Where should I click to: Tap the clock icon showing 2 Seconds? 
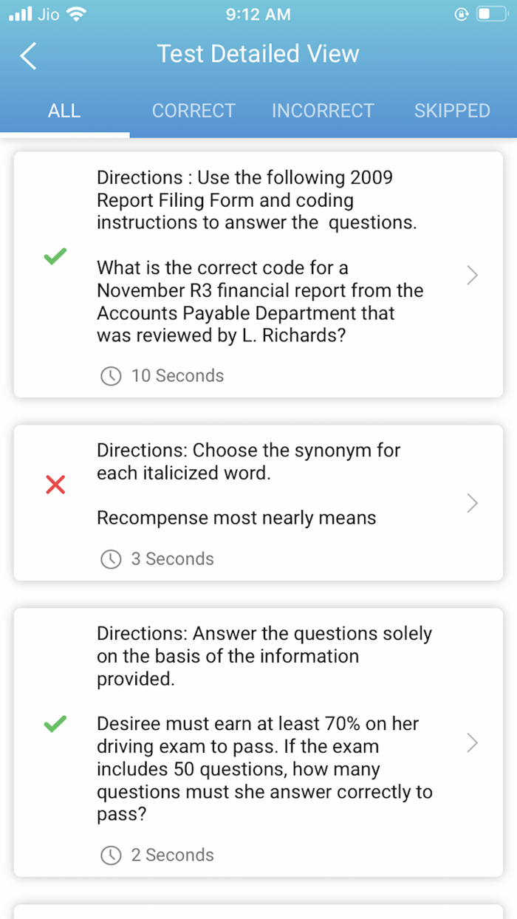[110, 855]
